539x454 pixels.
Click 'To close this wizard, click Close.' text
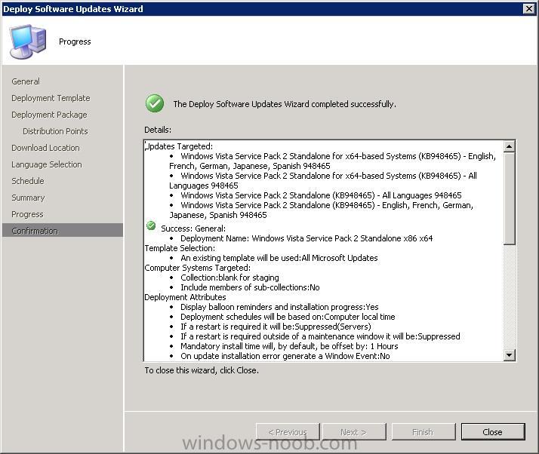point(202,370)
